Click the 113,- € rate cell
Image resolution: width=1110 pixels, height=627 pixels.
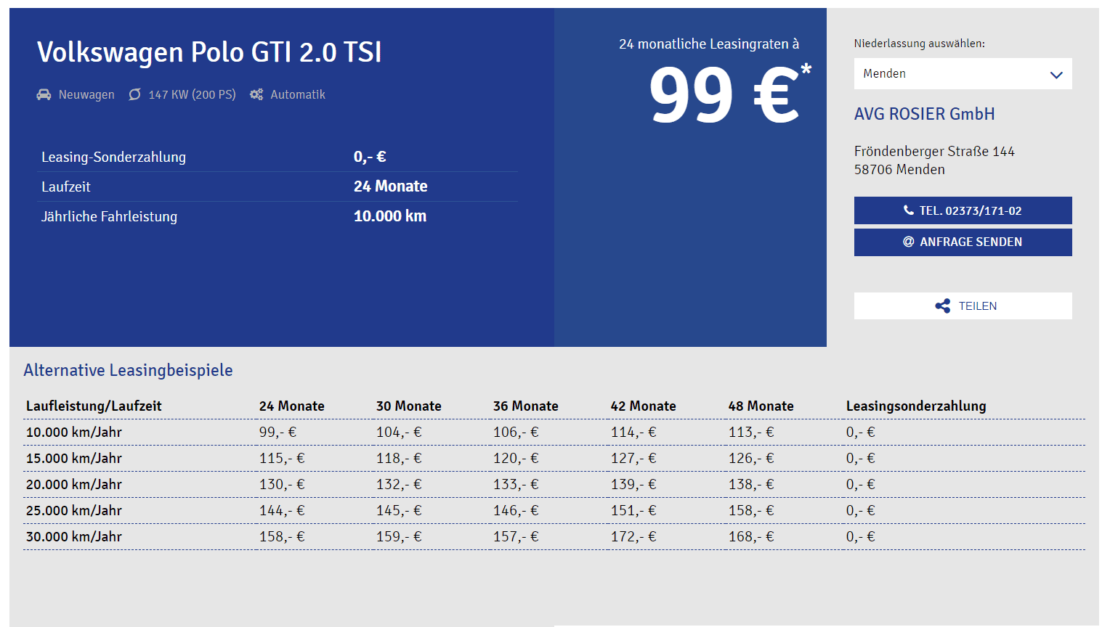pyautogui.click(x=751, y=433)
